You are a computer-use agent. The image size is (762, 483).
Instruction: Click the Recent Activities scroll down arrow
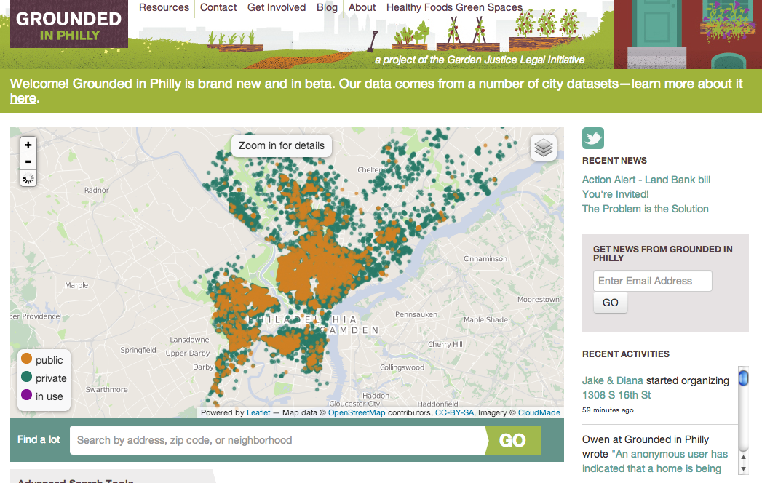(743, 469)
